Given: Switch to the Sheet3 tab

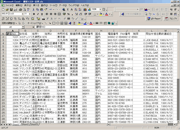Looking at the screenshot, I should pos(34,124).
